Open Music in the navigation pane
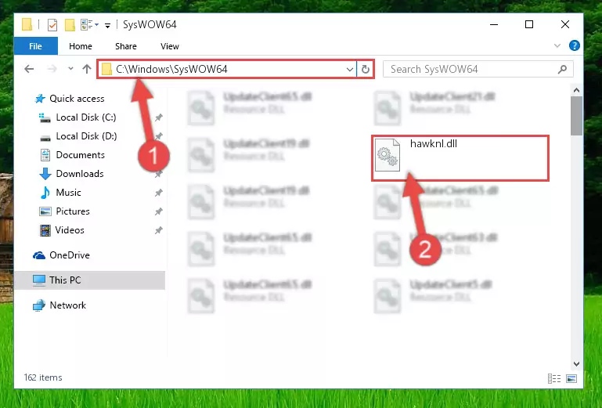The width and height of the screenshot is (602, 408). (68, 193)
